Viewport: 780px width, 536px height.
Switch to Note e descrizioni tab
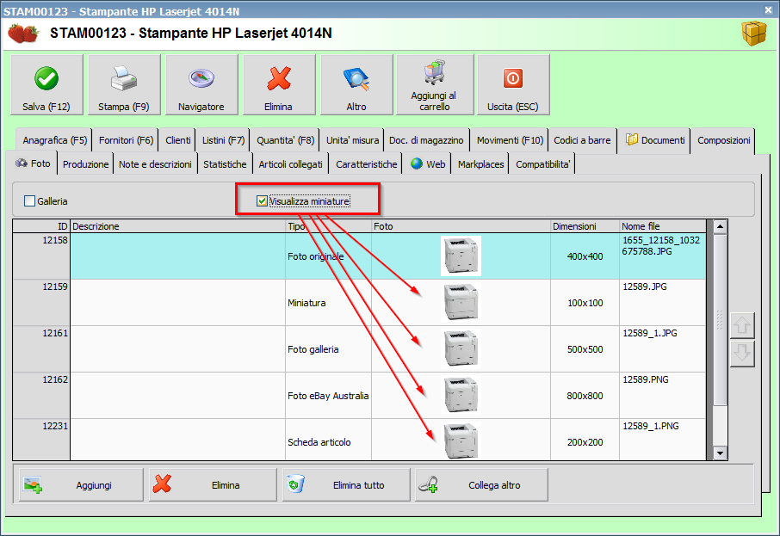tap(155, 164)
